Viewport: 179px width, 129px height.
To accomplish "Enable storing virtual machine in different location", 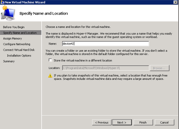I will point(50,60).
